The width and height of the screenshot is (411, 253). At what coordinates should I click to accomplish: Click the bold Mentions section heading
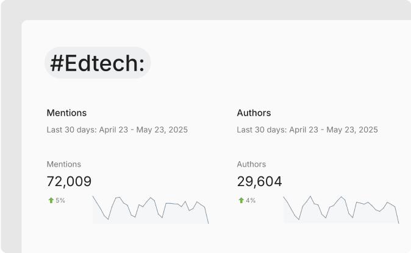coord(66,113)
